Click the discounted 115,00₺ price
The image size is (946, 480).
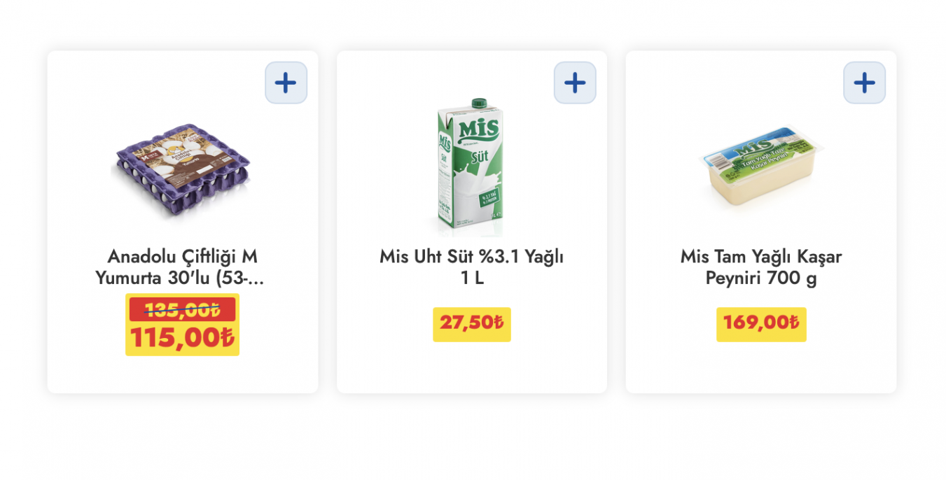click(x=182, y=338)
